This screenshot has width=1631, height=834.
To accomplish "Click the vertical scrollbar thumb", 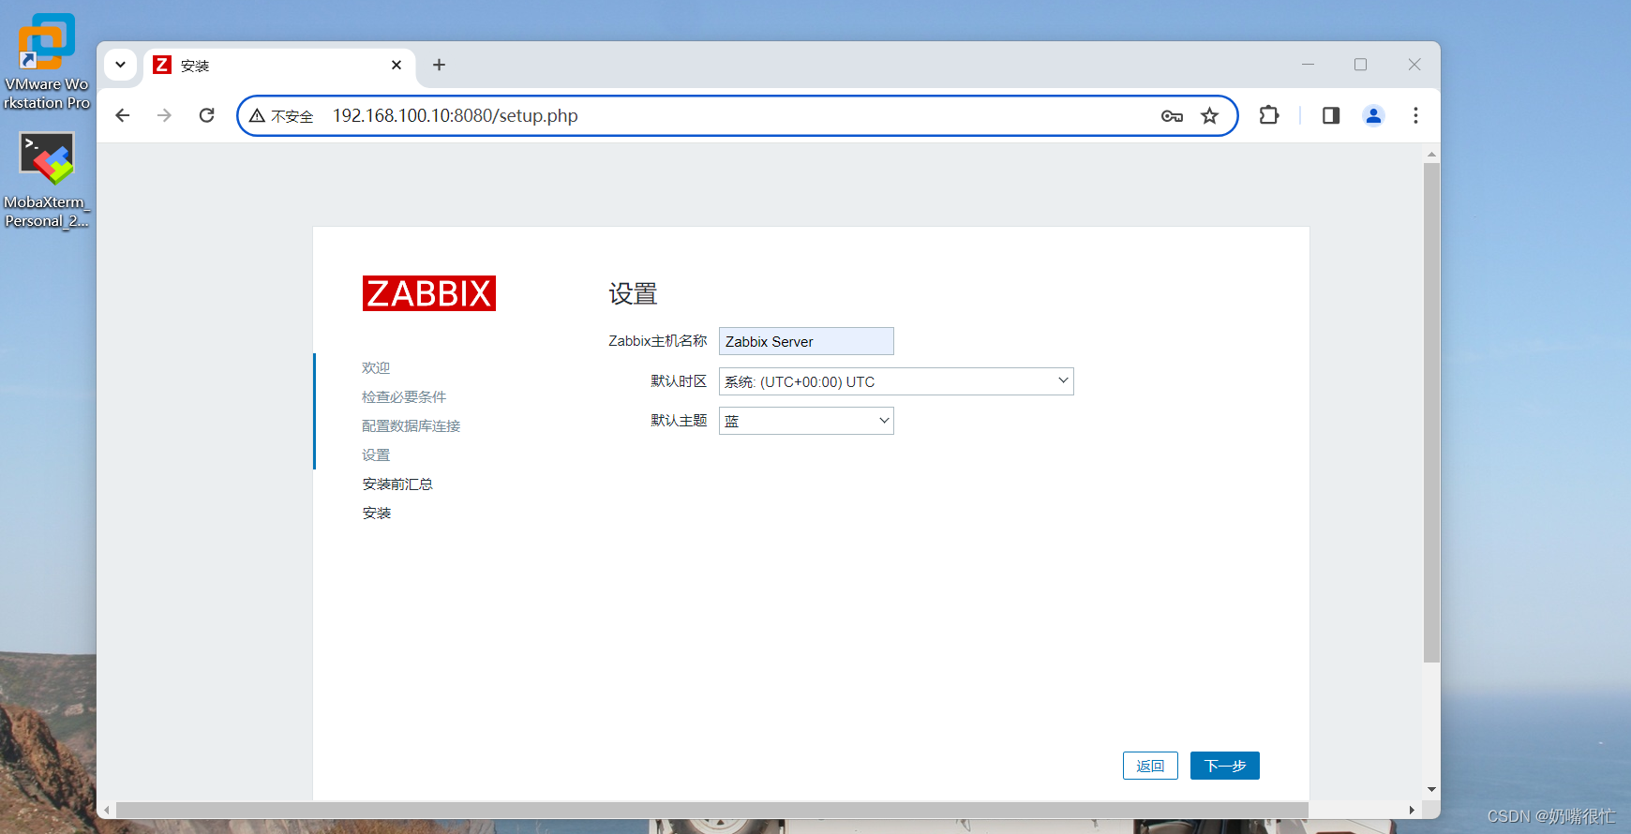I will tap(1431, 412).
